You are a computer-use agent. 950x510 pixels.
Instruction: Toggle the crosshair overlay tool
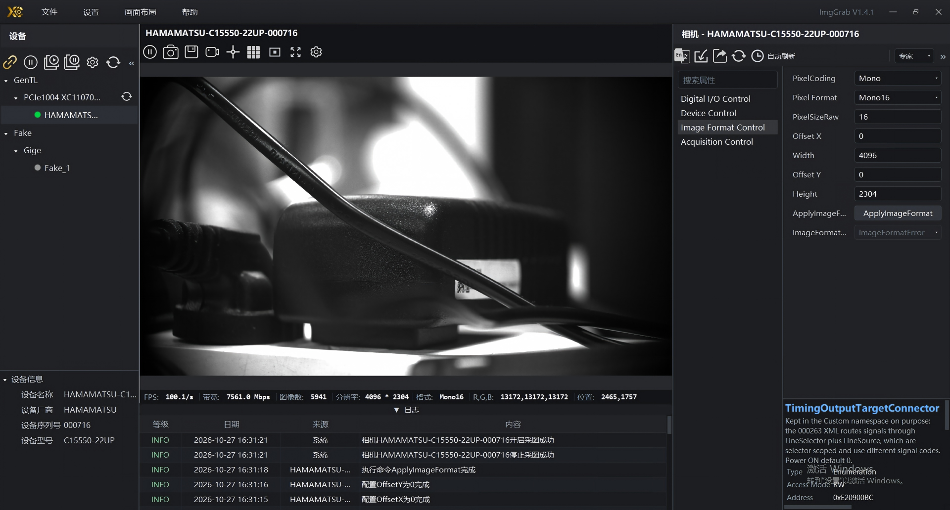(x=233, y=52)
